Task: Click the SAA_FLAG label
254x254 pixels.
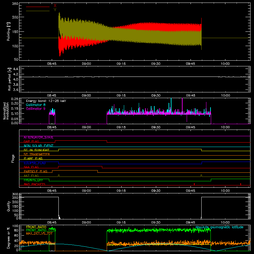Action: pyautogui.click(x=31, y=167)
